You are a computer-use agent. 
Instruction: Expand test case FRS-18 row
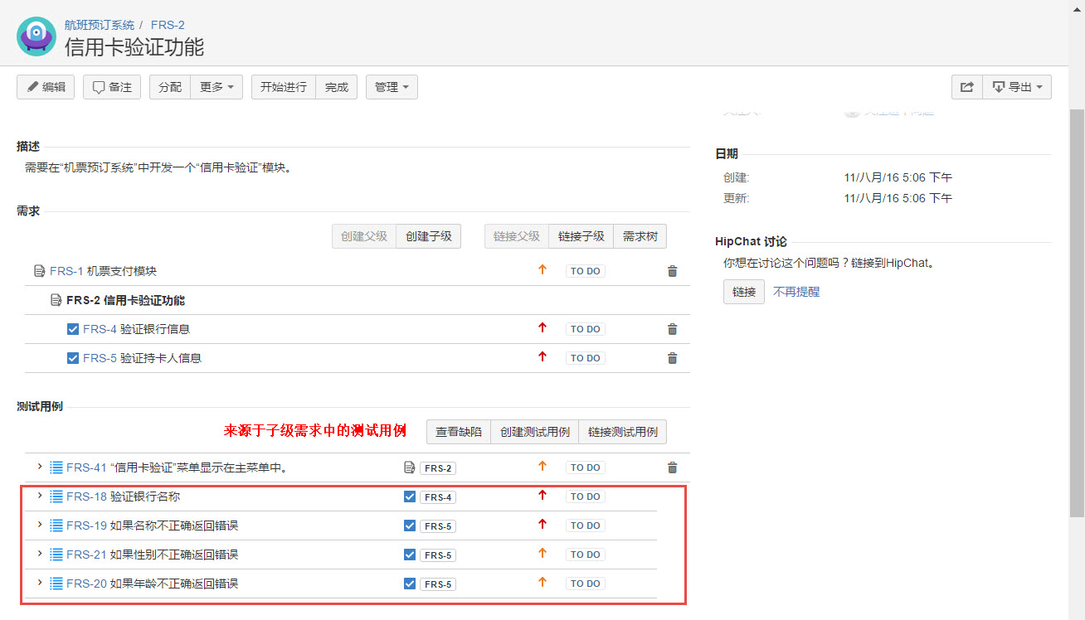tap(39, 496)
